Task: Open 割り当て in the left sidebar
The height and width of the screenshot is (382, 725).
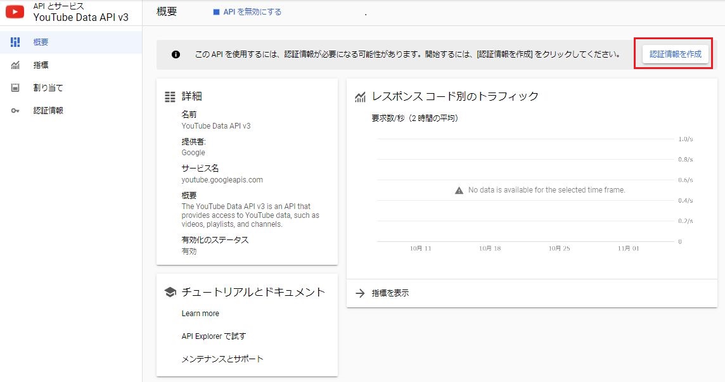Action: [71, 87]
